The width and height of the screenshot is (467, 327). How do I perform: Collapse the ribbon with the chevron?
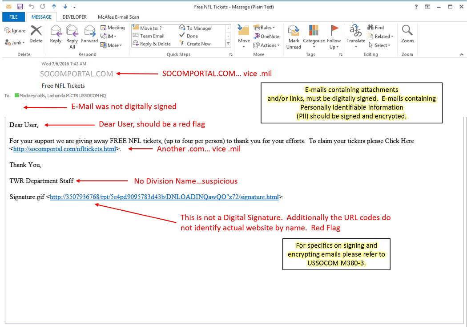point(461,54)
